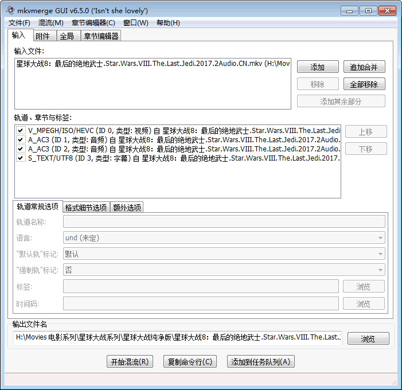402x390 pixels.
Task: Click 浏览 button beside output filename
Action: pos(368,339)
